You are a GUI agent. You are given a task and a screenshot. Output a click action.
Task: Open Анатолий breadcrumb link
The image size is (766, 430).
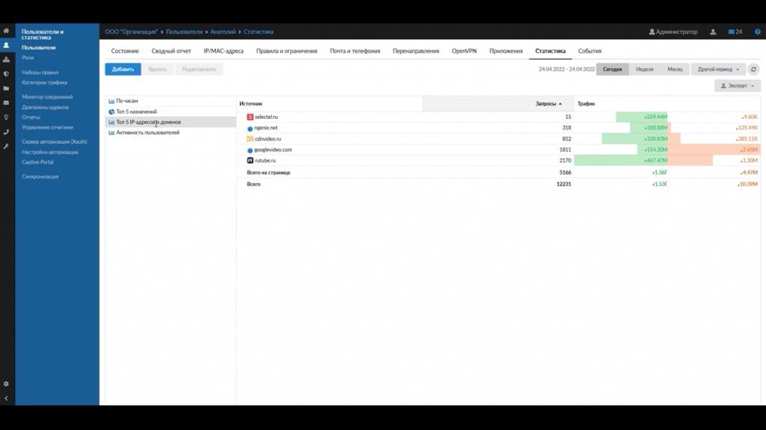223,31
